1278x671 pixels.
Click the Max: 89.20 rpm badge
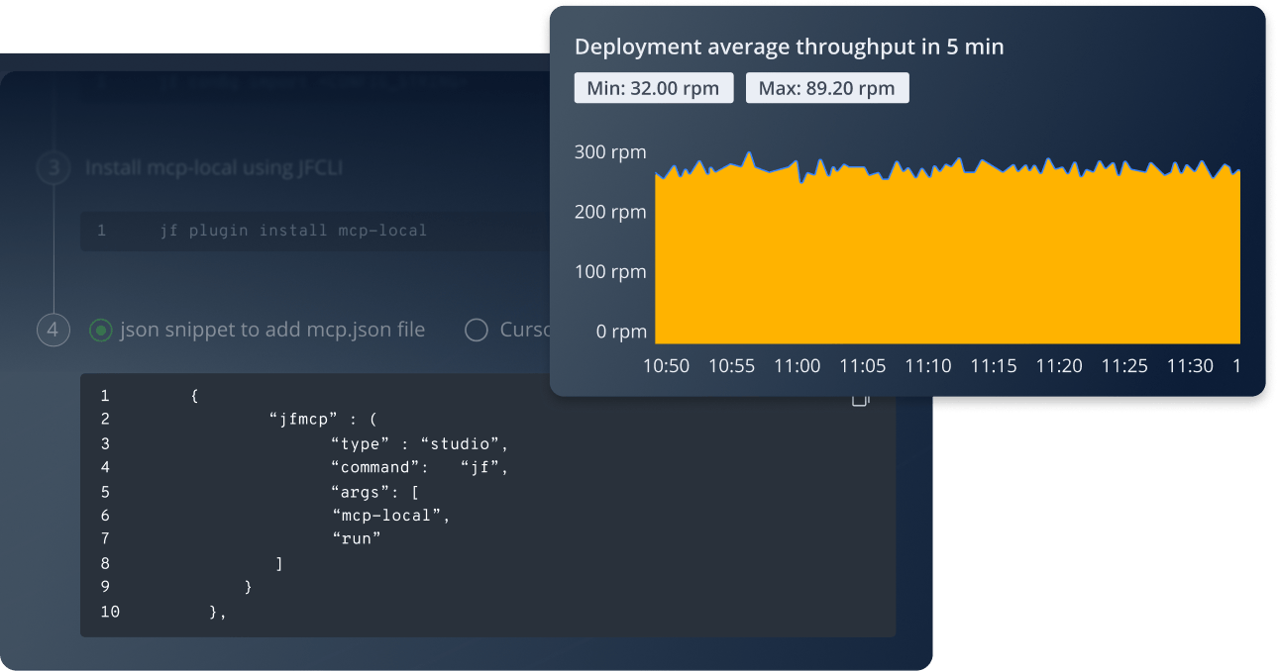[826, 88]
